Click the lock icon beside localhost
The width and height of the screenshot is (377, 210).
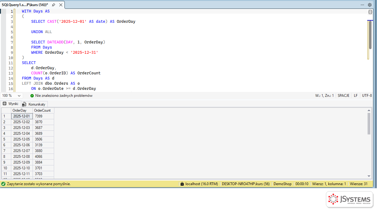pos(182,184)
